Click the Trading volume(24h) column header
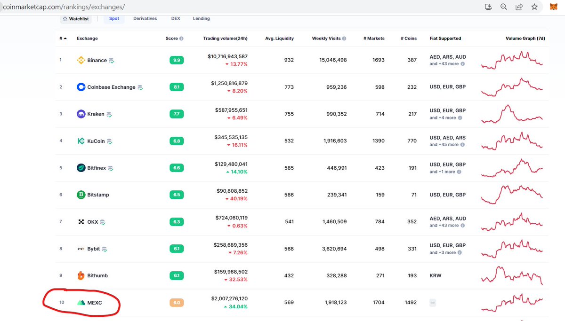The height and width of the screenshot is (321, 565). click(225, 39)
